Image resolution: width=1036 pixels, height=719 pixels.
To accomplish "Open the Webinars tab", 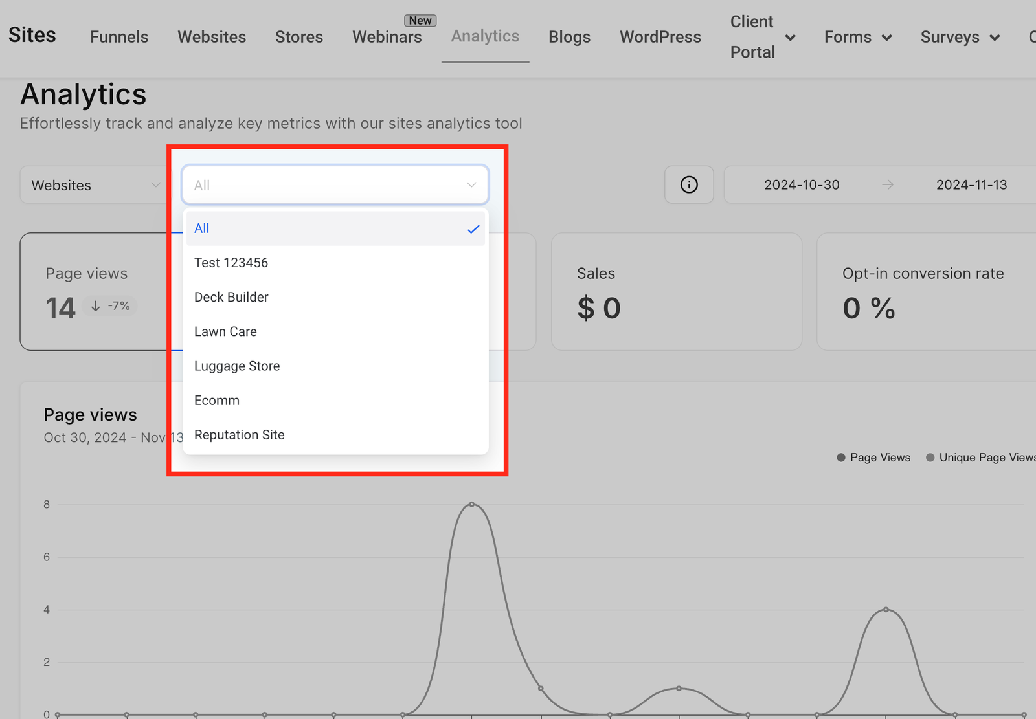I will [387, 37].
